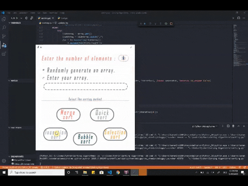Open the Edit menu
This screenshot has height=186, width=248.
pyautogui.click(x=15, y=13)
